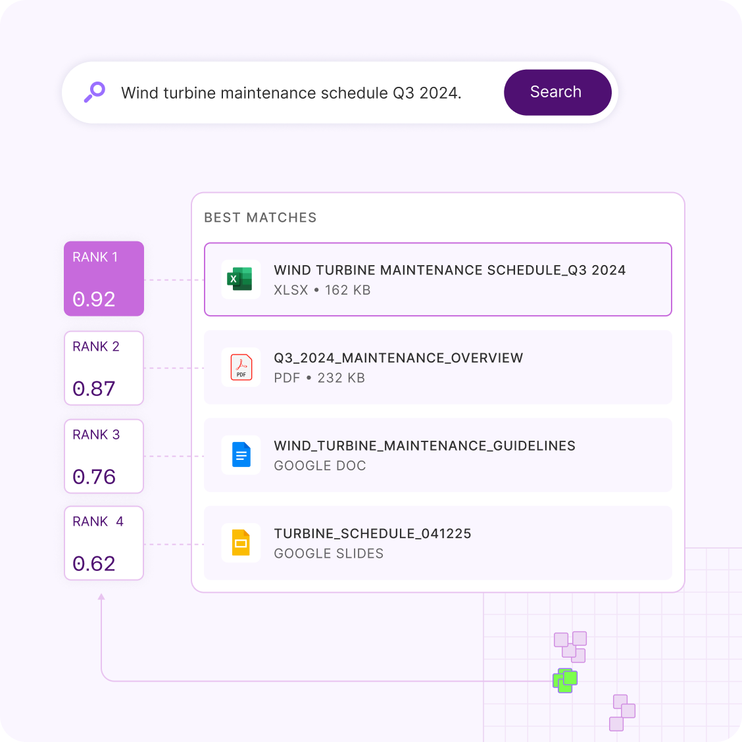Open the WIND_TURBINE_MAINTENANCE_GUIDELINES result row
The height and width of the screenshot is (742, 742).
[437, 455]
